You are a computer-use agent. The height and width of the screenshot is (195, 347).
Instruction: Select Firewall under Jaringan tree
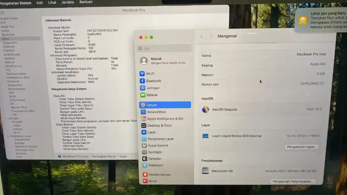click(x=17, y=122)
